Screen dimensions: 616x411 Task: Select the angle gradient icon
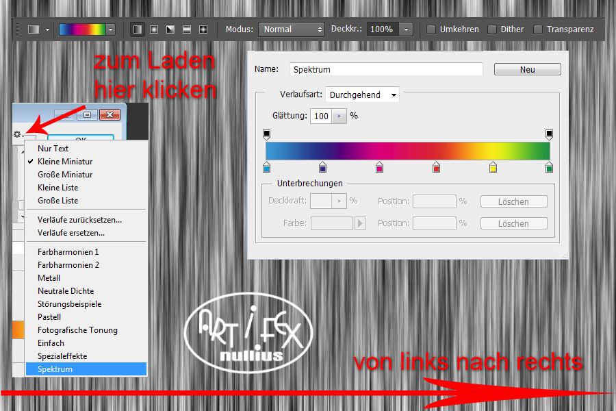170,29
